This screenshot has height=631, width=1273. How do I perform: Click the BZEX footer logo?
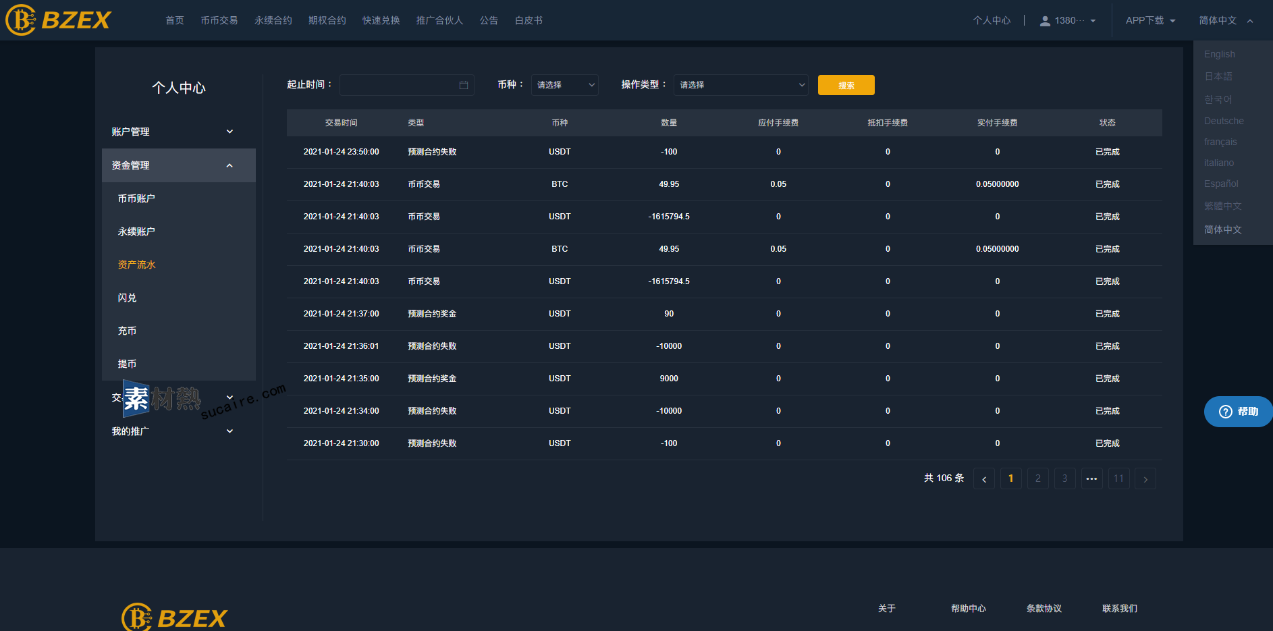pos(175,617)
